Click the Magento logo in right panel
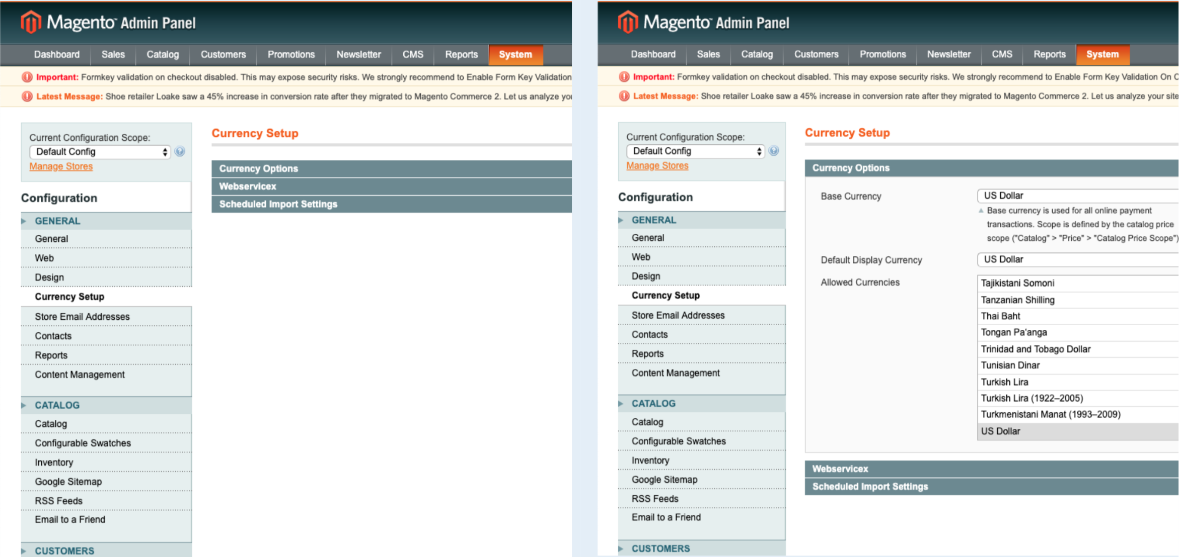Viewport: 1179px width, 557px height. [x=628, y=22]
